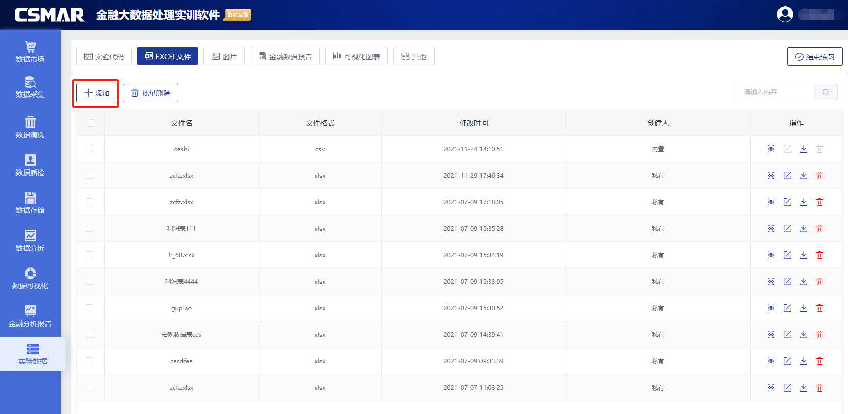Download the gupiao file

click(804, 308)
